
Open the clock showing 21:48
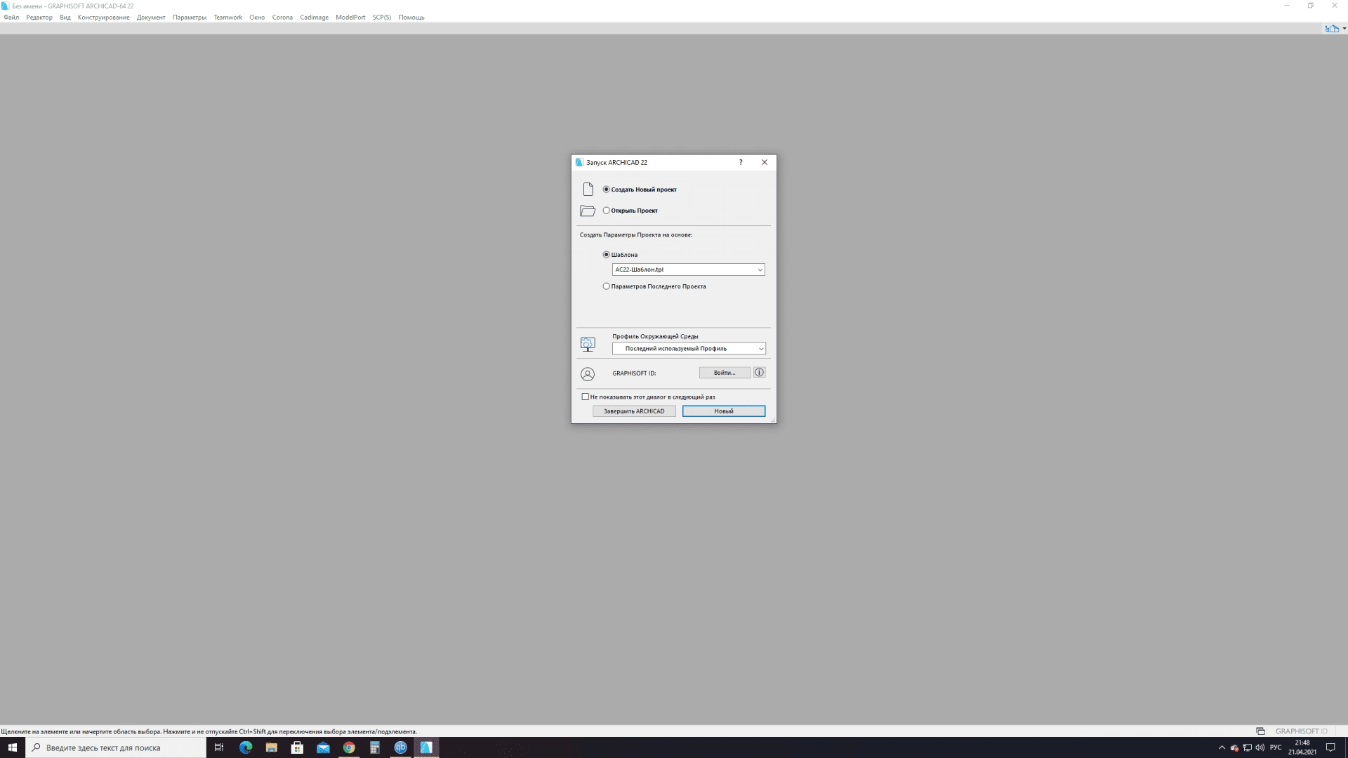[1302, 747]
